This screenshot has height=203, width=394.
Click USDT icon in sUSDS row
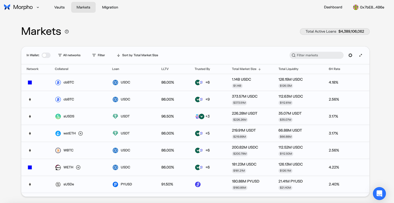click(x=115, y=116)
